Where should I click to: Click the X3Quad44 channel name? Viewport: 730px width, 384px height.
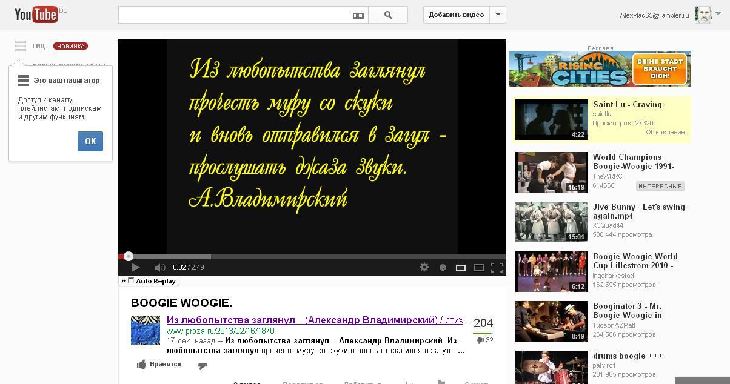tap(608, 225)
